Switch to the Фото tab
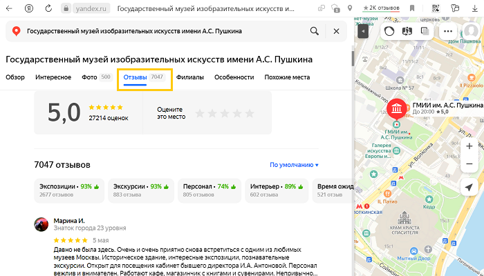 [x=95, y=77]
